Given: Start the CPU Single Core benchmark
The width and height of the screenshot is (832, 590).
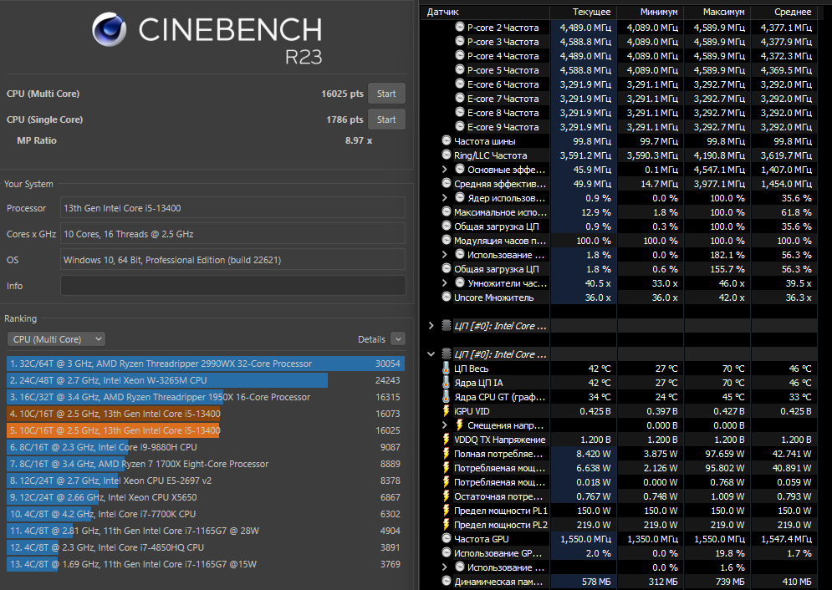Looking at the screenshot, I should (x=386, y=120).
